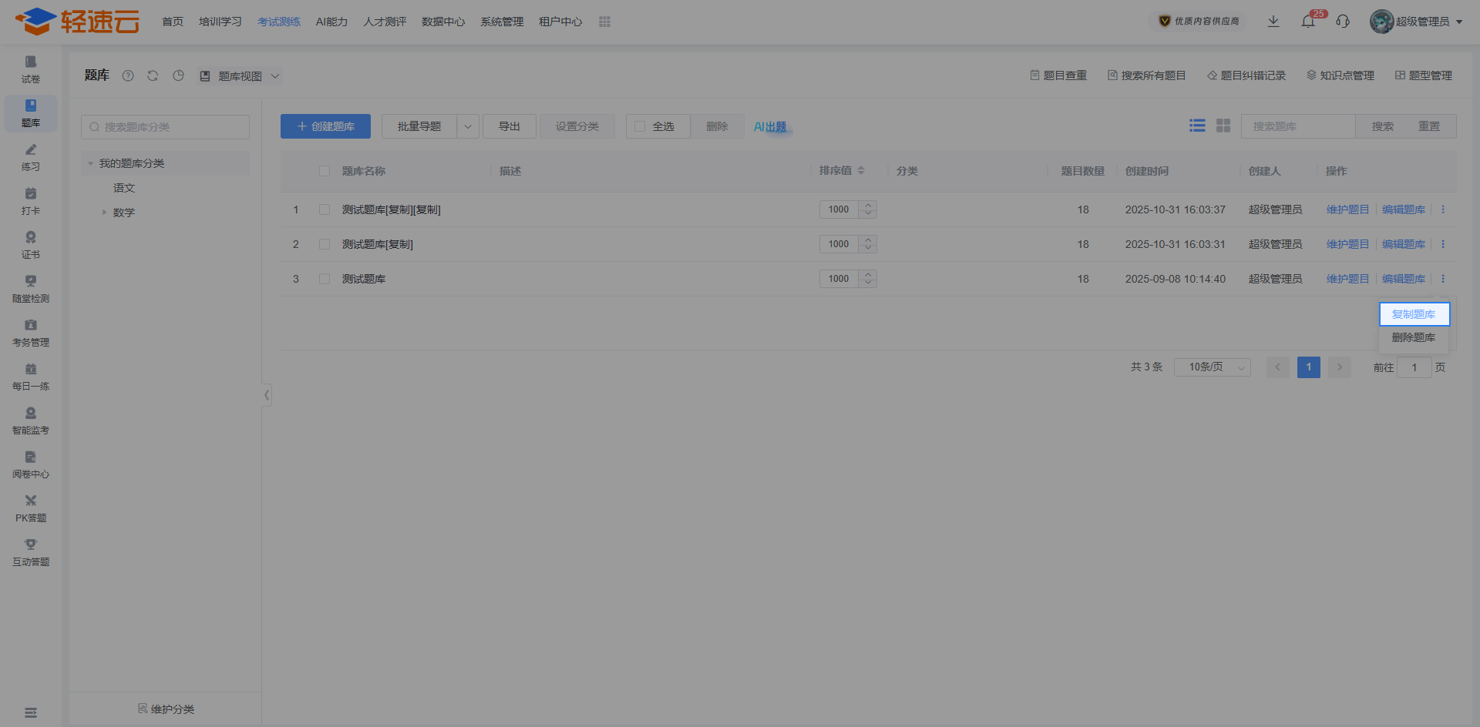Open customer service headset icon
This screenshot has width=1480, height=727.
pyautogui.click(x=1343, y=22)
